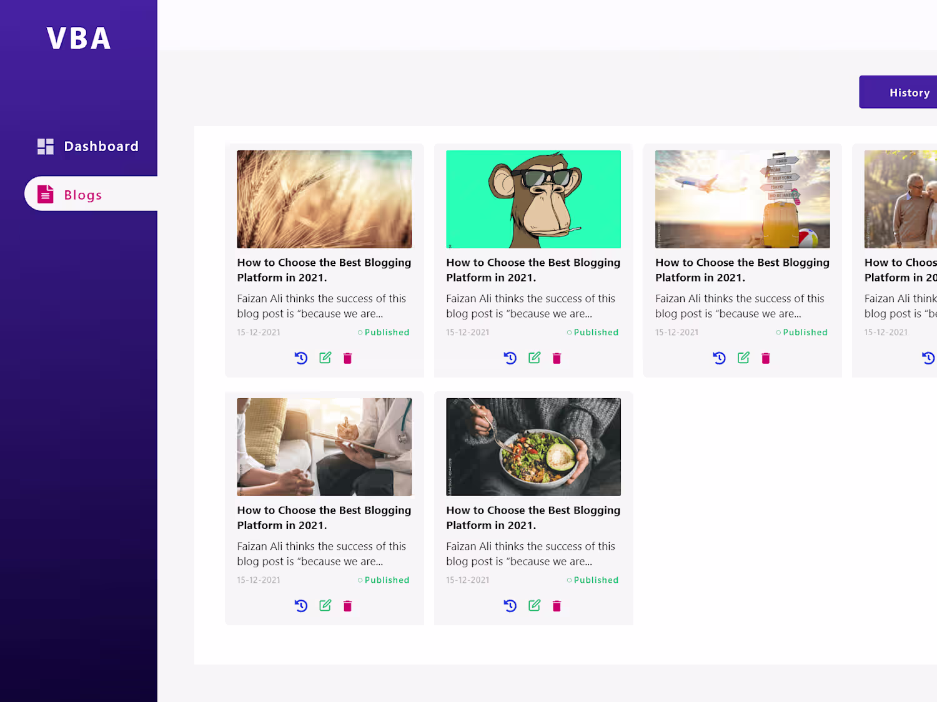Edit the sunglasses ape blog post
Screen dimensions: 937x702
coord(535,358)
